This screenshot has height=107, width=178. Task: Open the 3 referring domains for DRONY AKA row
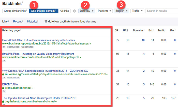(x=144, y=84)
